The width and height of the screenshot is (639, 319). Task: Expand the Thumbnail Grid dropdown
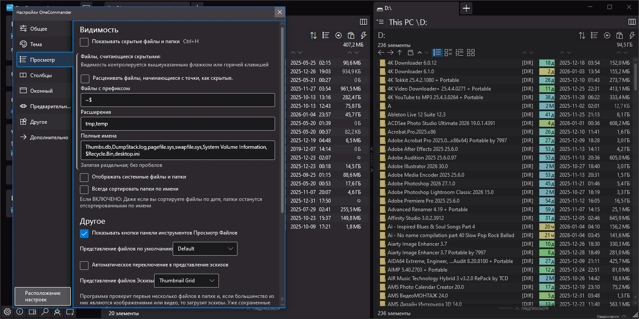coord(187,281)
